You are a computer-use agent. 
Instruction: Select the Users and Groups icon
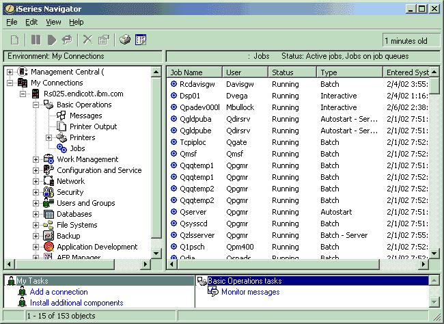pyautogui.click(x=48, y=203)
